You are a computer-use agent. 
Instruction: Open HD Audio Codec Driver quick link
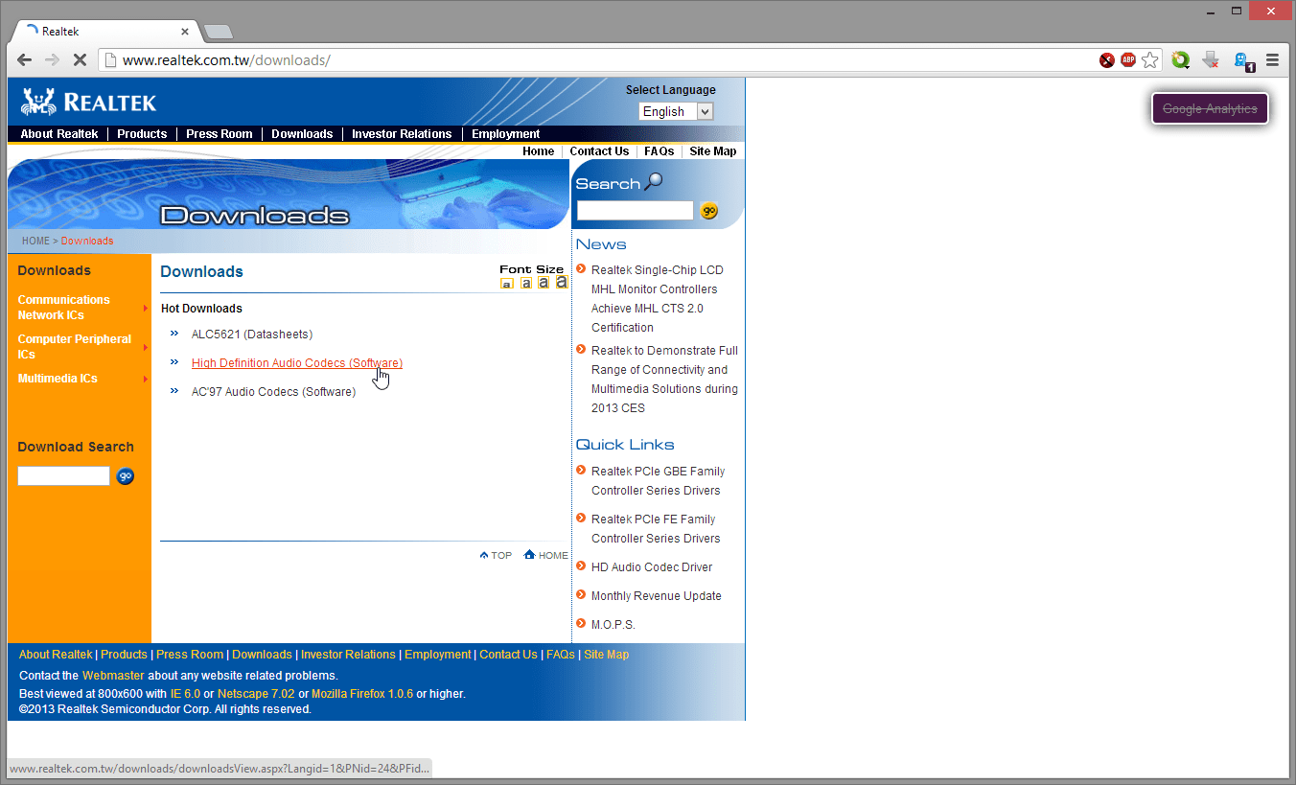pyautogui.click(x=652, y=567)
